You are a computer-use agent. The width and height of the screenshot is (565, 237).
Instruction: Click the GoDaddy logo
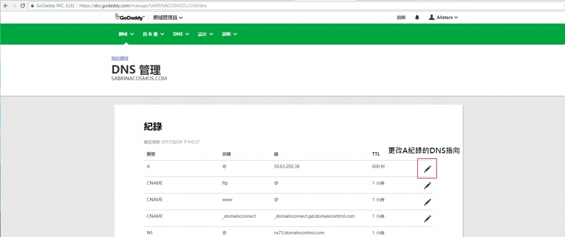click(129, 18)
